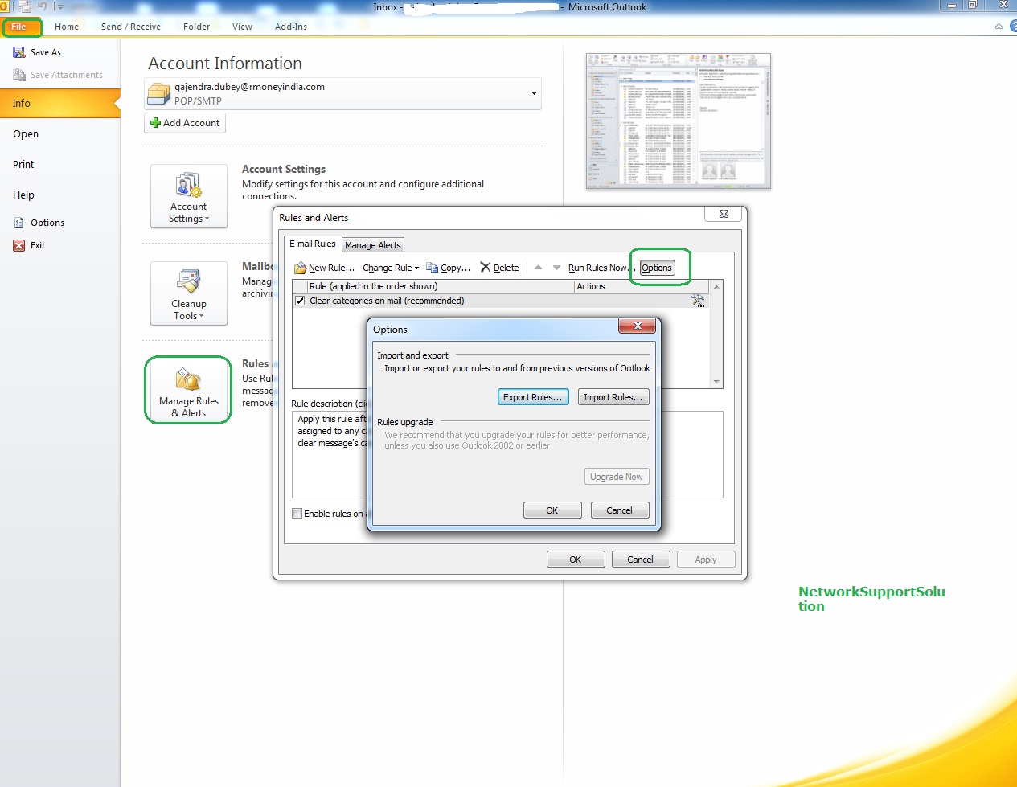The width and height of the screenshot is (1017, 787).
Task: Click the Send/Receive quick access icon
Action: pos(25,6)
